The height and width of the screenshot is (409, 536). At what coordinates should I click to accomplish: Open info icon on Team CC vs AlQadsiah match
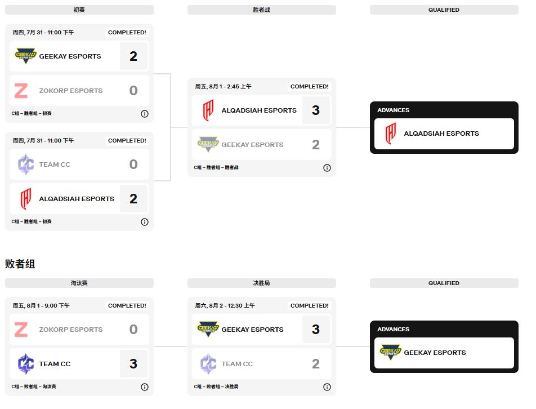(145, 222)
